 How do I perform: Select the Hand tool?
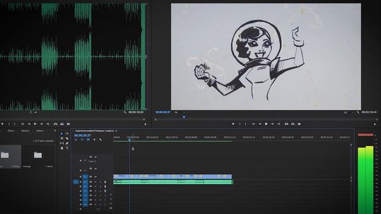[x=62, y=148]
